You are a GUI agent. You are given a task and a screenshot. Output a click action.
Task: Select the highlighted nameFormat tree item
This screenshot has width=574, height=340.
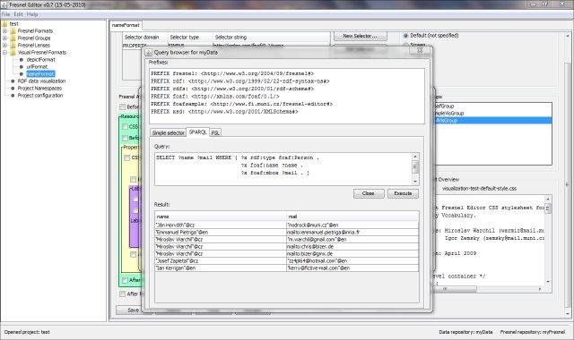tap(40, 73)
